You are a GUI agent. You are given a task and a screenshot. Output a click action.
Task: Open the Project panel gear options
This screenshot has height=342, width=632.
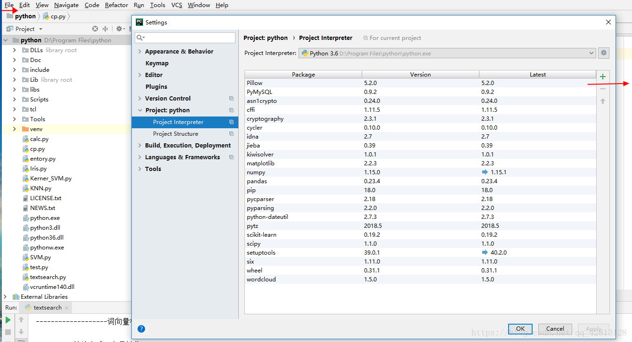(x=120, y=29)
